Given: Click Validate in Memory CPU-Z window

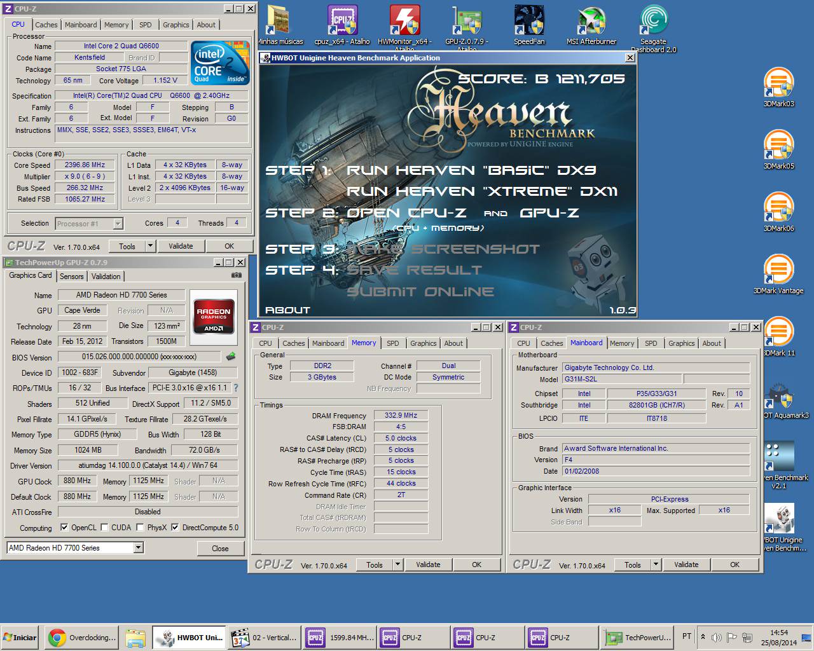Looking at the screenshot, I should point(428,565).
